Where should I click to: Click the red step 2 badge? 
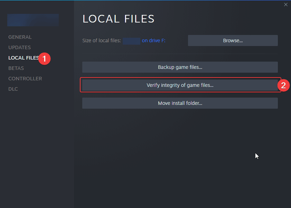click(x=283, y=85)
